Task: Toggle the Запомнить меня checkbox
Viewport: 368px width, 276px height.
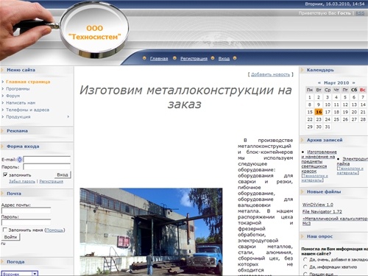Action: coord(4,230)
